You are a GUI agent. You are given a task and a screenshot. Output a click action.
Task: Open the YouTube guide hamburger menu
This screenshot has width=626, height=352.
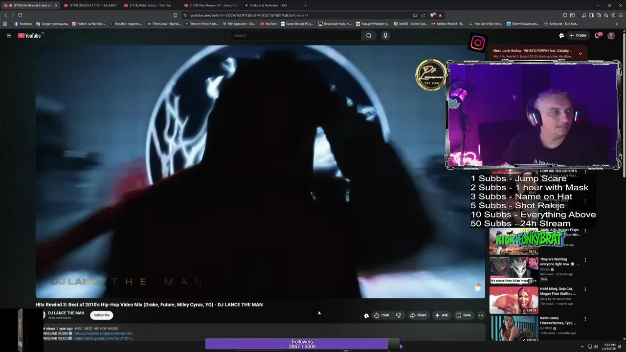[x=9, y=35]
